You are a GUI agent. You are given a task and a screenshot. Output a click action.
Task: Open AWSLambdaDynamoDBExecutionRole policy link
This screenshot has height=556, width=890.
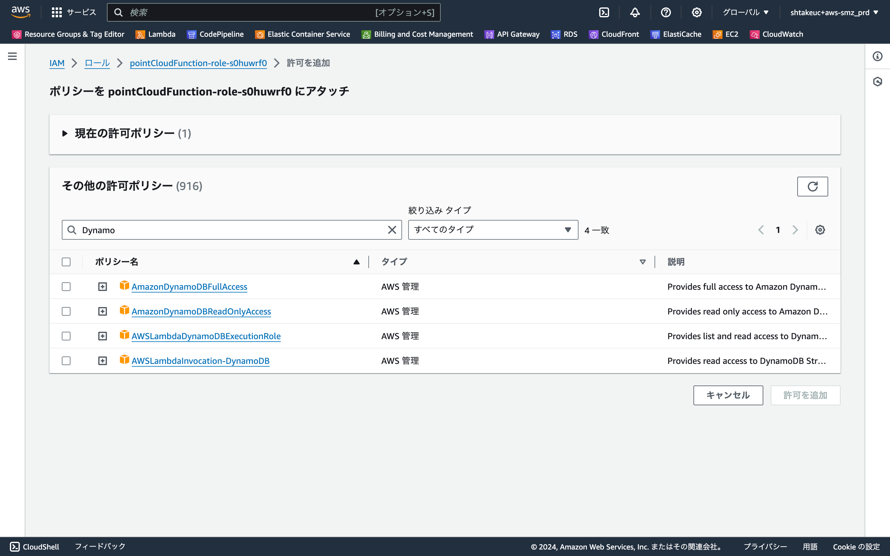[206, 336]
